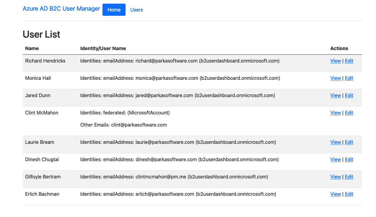Image resolution: width=376 pixels, height=217 pixels.
Task: View Richard Hendricks' details
Action: [336, 61]
